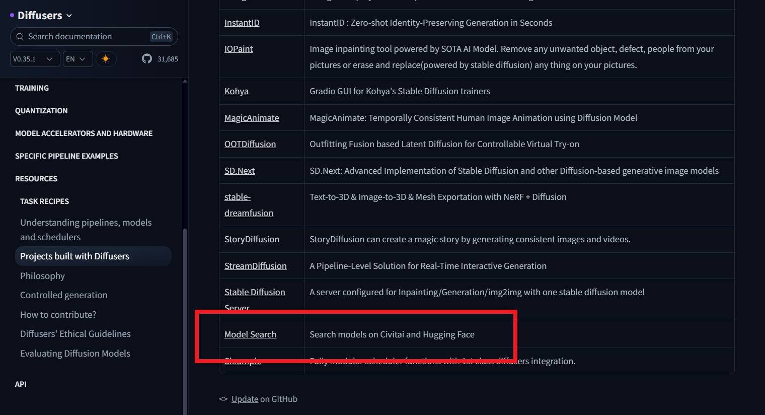Expand the TRAINING sidebar section
765x415 pixels.
click(x=32, y=88)
